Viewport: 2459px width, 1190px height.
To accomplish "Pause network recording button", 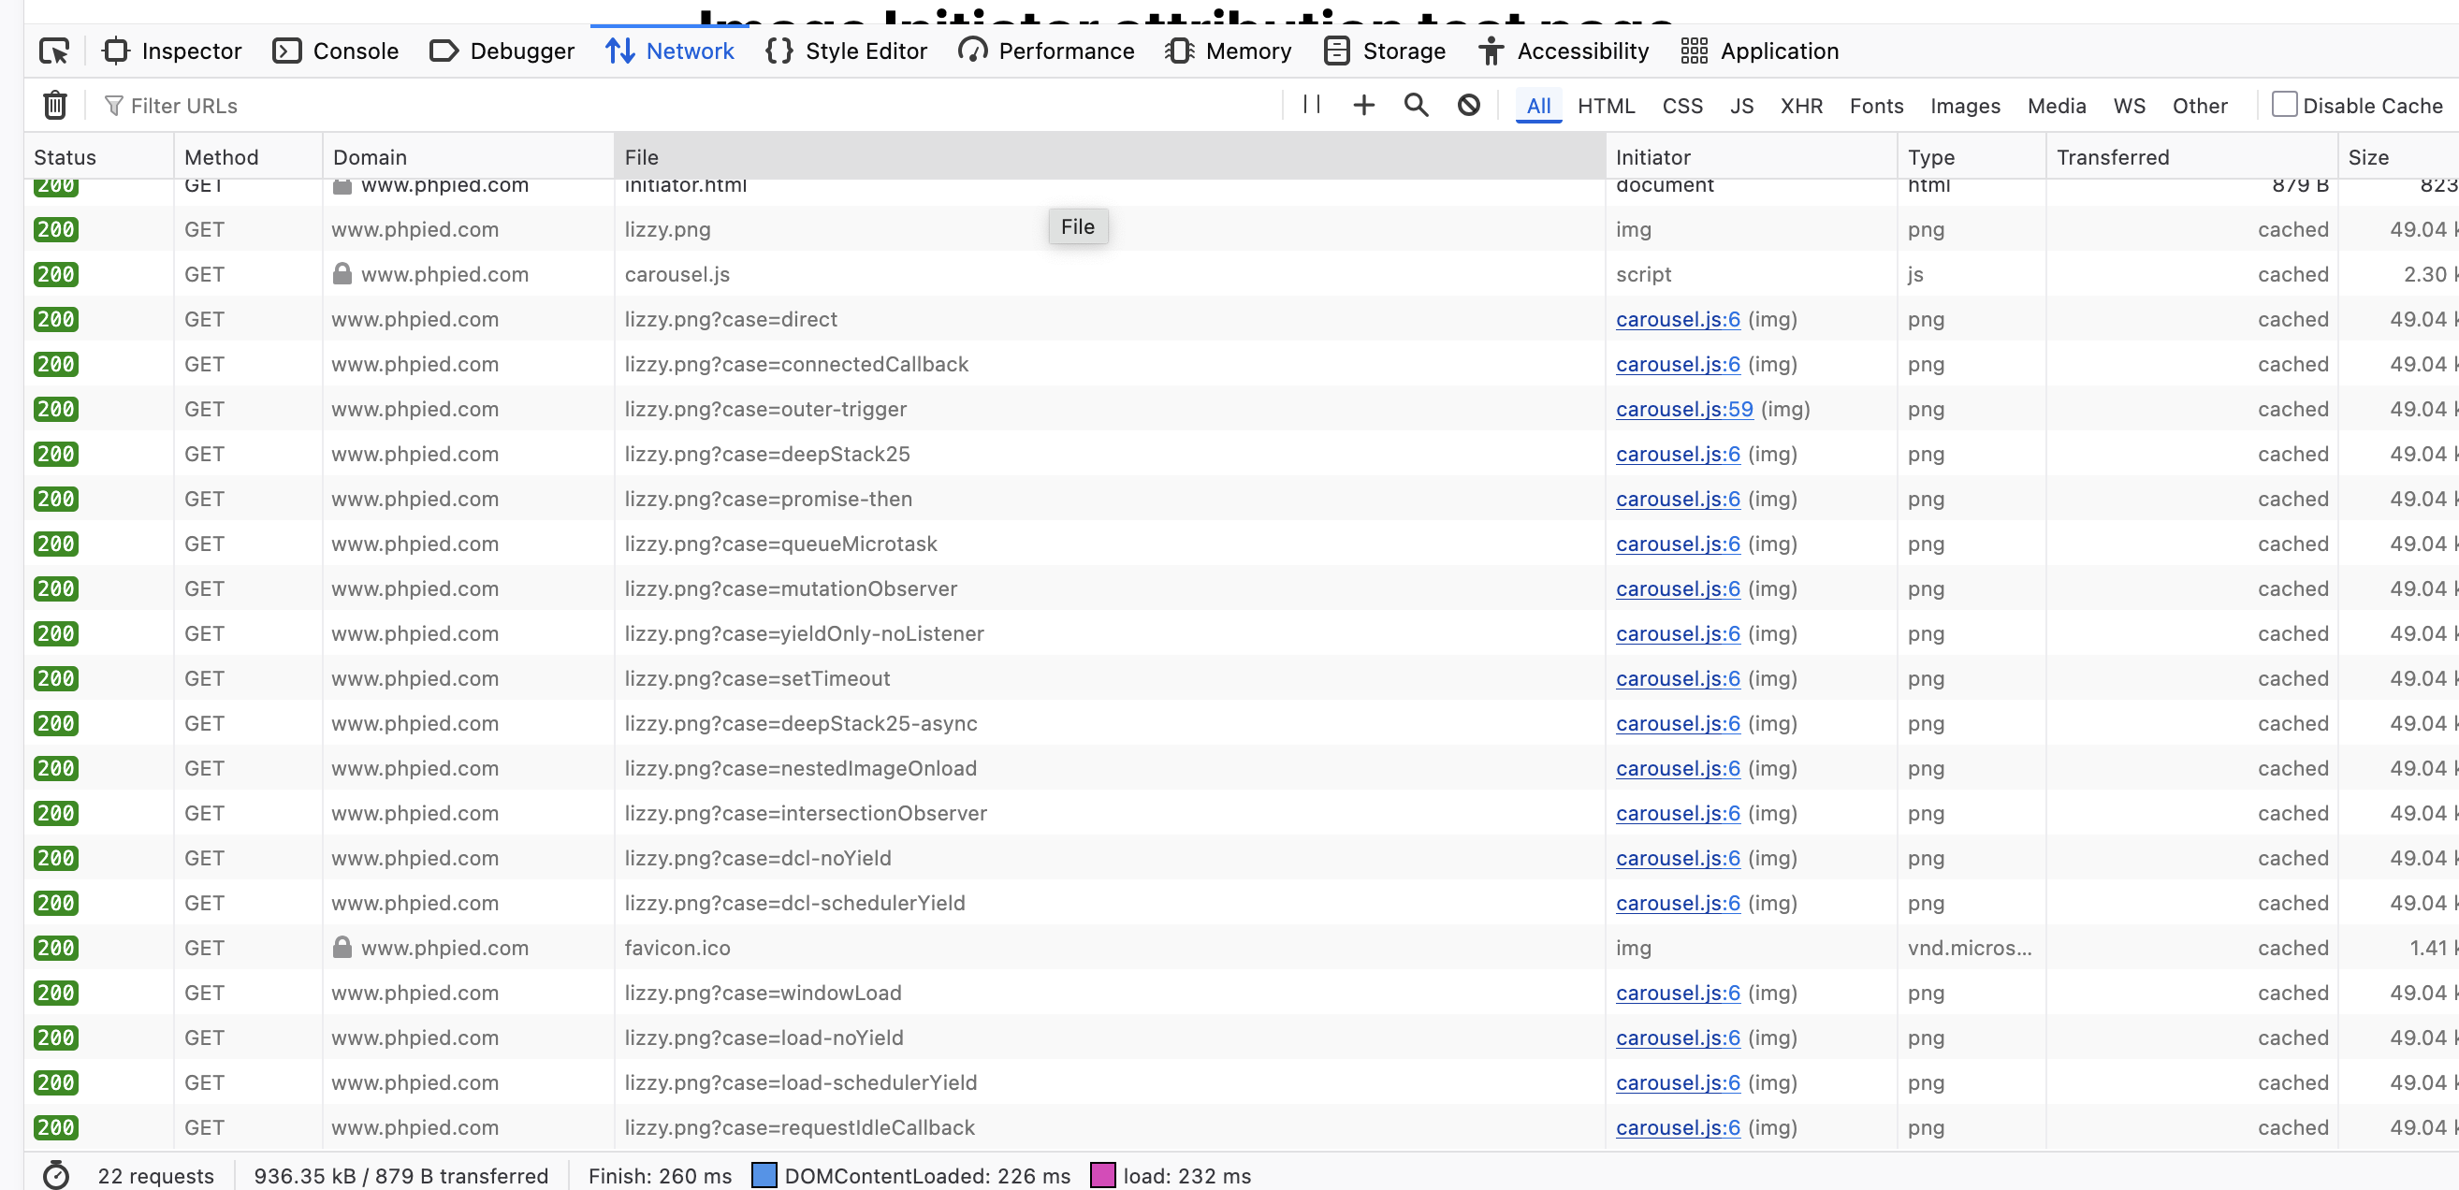I will (x=1312, y=104).
